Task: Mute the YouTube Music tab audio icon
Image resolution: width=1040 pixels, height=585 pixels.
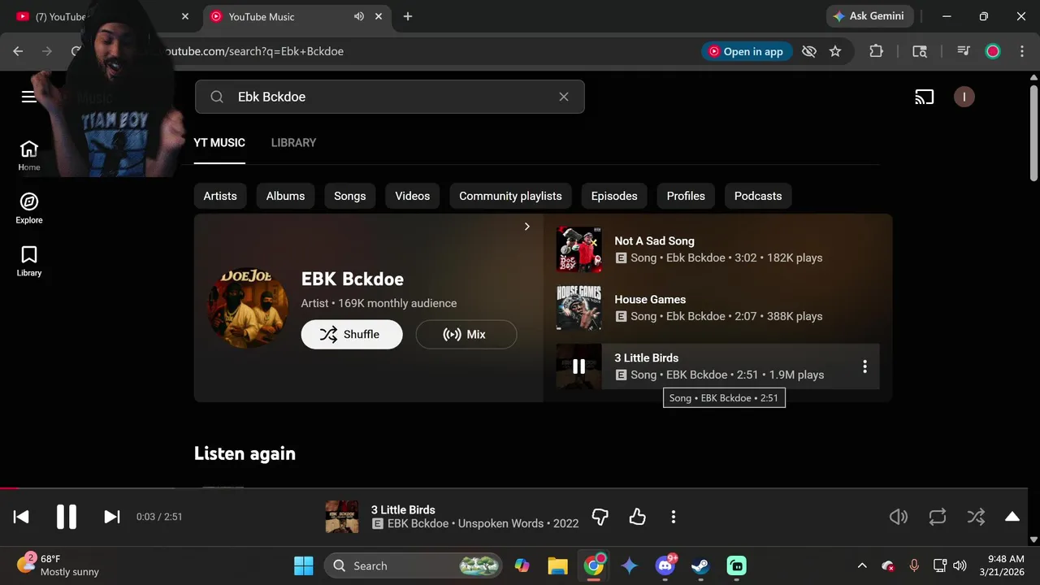Action: click(359, 16)
